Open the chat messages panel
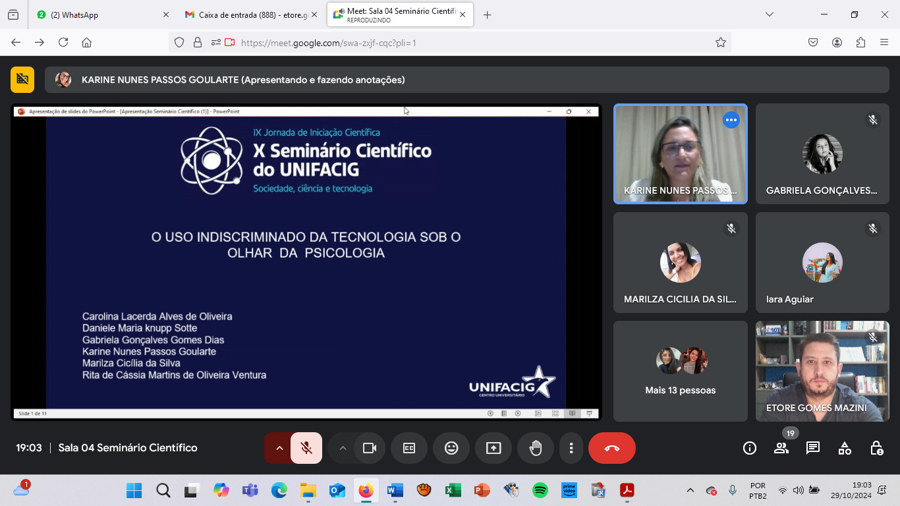The image size is (900, 506). pos(813,448)
